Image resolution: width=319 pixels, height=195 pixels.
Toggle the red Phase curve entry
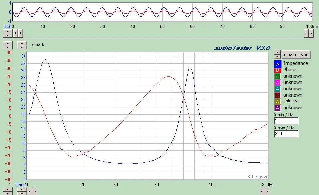278,70
